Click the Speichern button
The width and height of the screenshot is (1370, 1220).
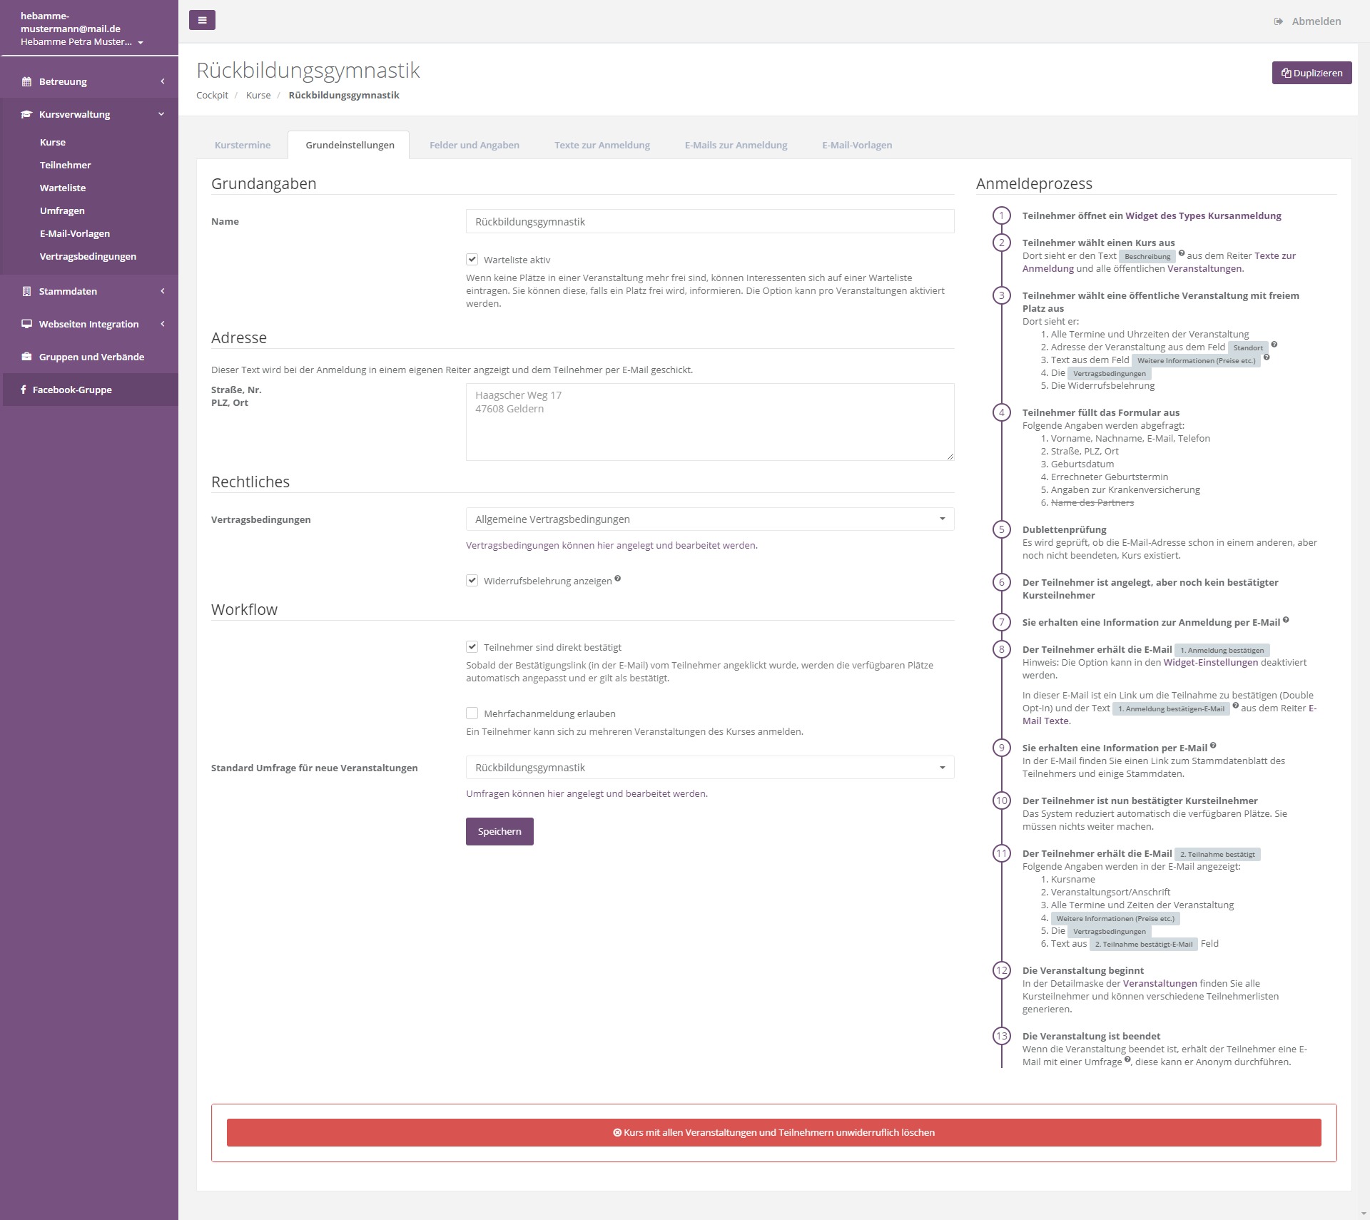(499, 831)
